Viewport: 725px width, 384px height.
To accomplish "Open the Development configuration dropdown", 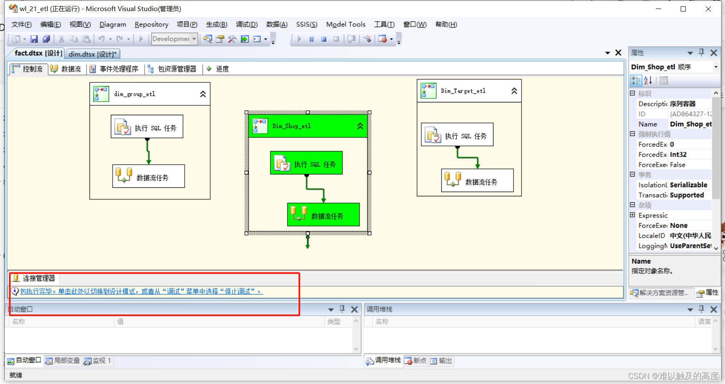I will 194,39.
